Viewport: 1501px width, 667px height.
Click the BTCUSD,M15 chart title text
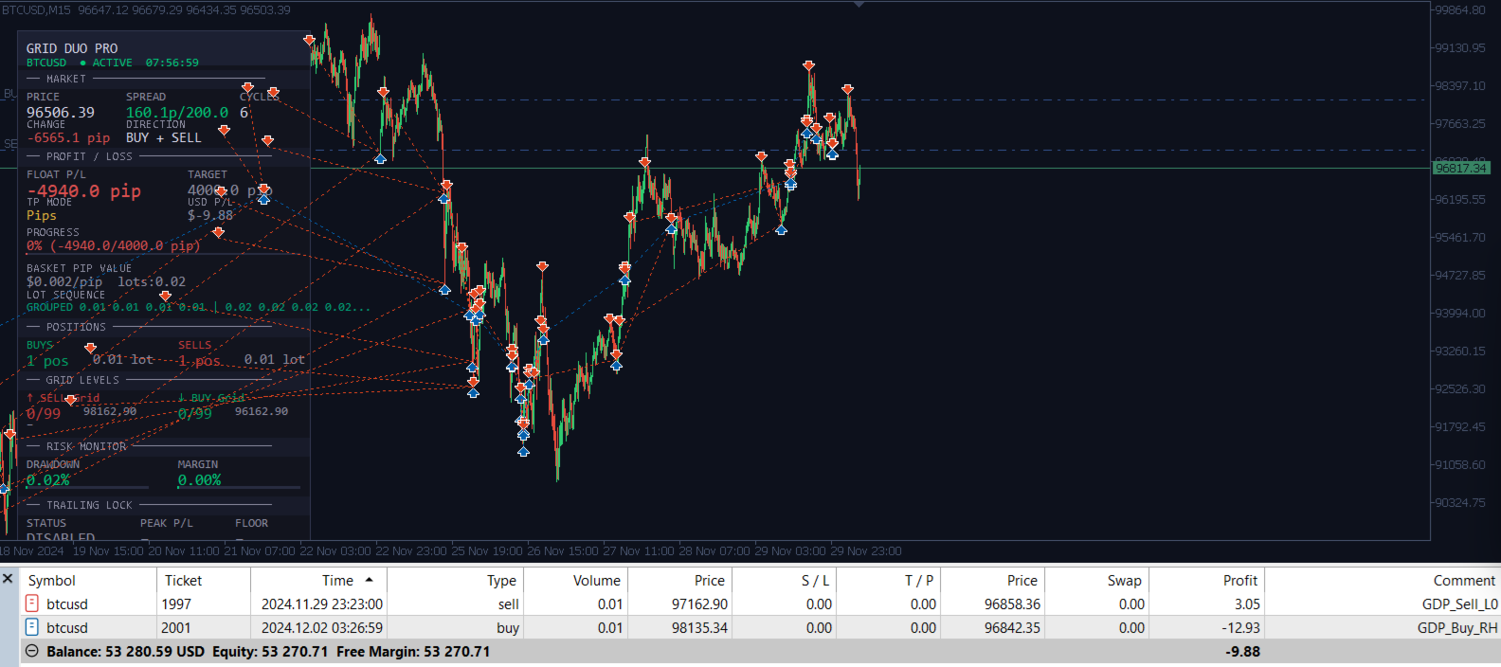point(36,9)
